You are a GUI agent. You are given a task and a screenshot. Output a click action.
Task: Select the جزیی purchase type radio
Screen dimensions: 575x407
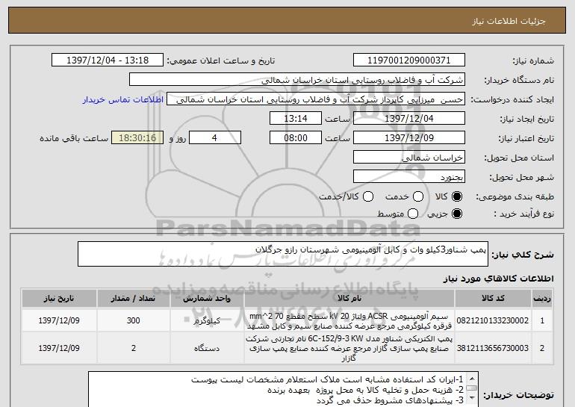(x=457, y=214)
